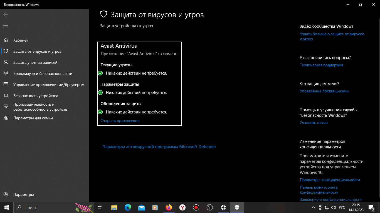Image resolution: width=380 pixels, height=213 pixels.
Task: Open Firefox from the taskbar
Action: (x=169, y=207)
